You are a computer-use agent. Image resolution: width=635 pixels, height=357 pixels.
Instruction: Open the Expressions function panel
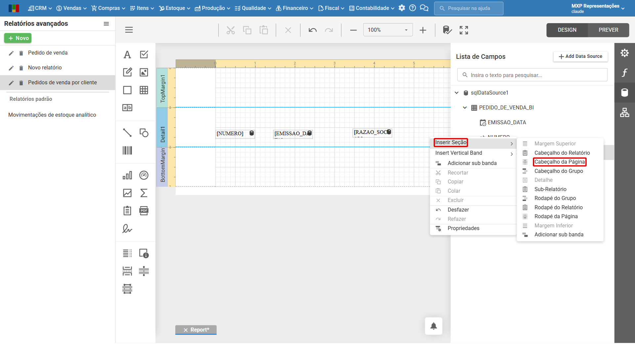click(624, 73)
